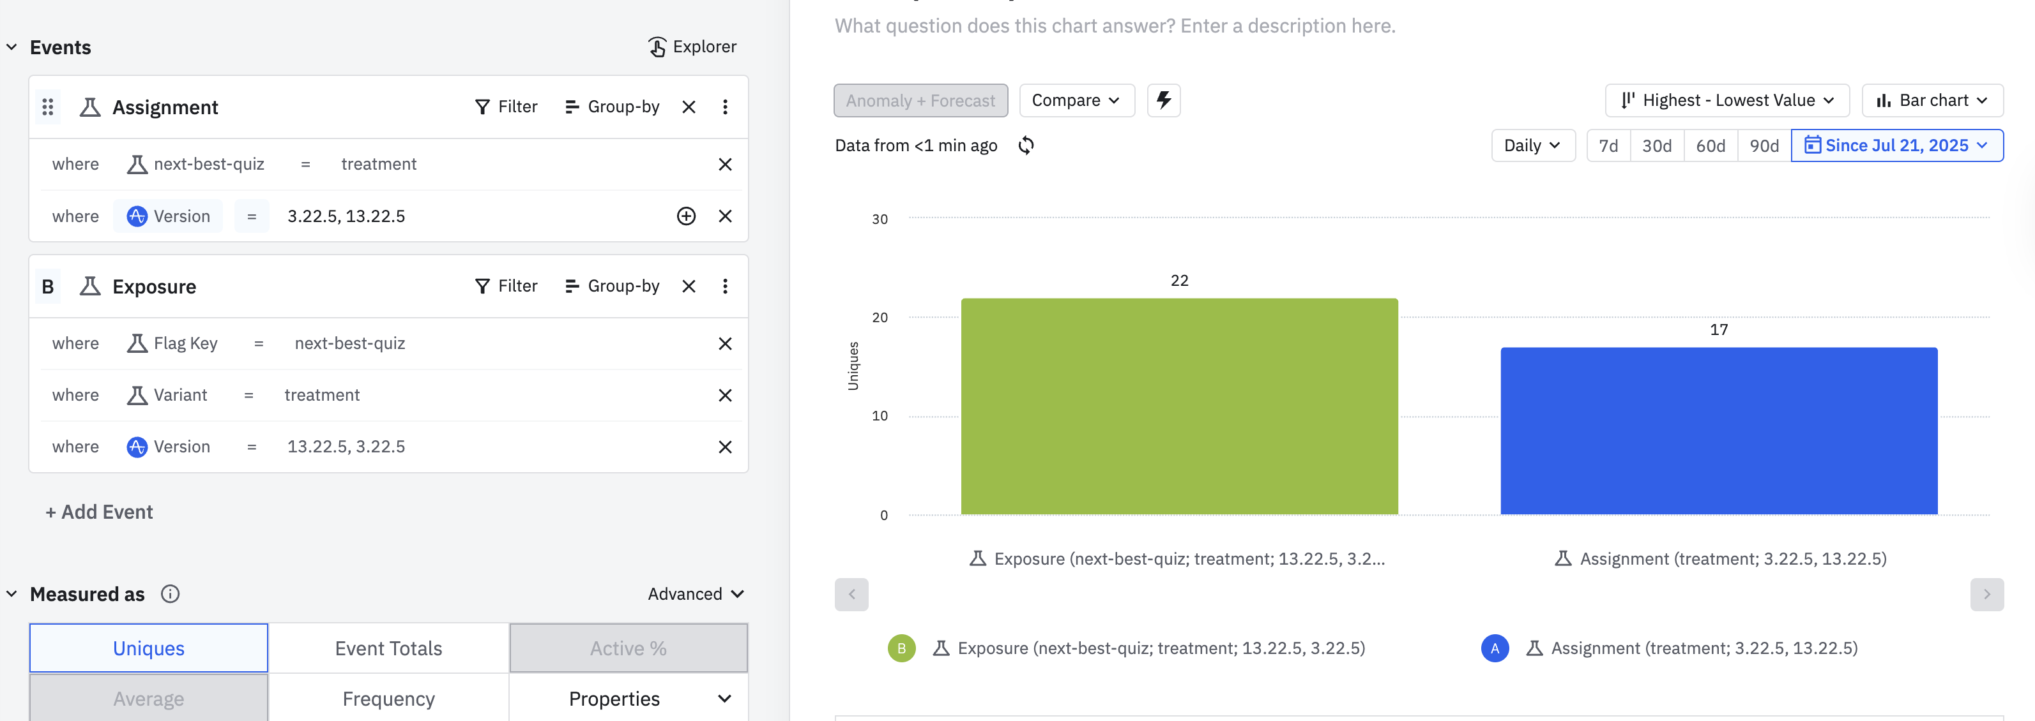
Task: Open the Measured as info icon
Action: 170,594
